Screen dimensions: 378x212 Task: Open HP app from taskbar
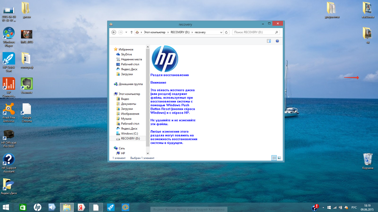[37, 207]
